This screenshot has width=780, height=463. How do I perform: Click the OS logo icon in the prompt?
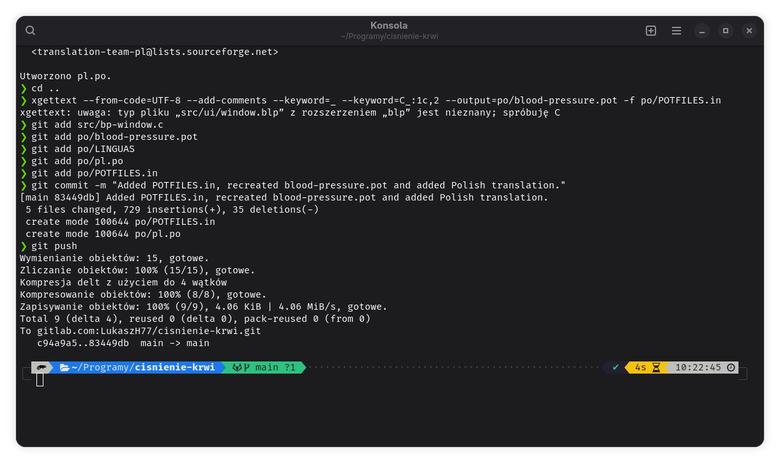pos(41,367)
